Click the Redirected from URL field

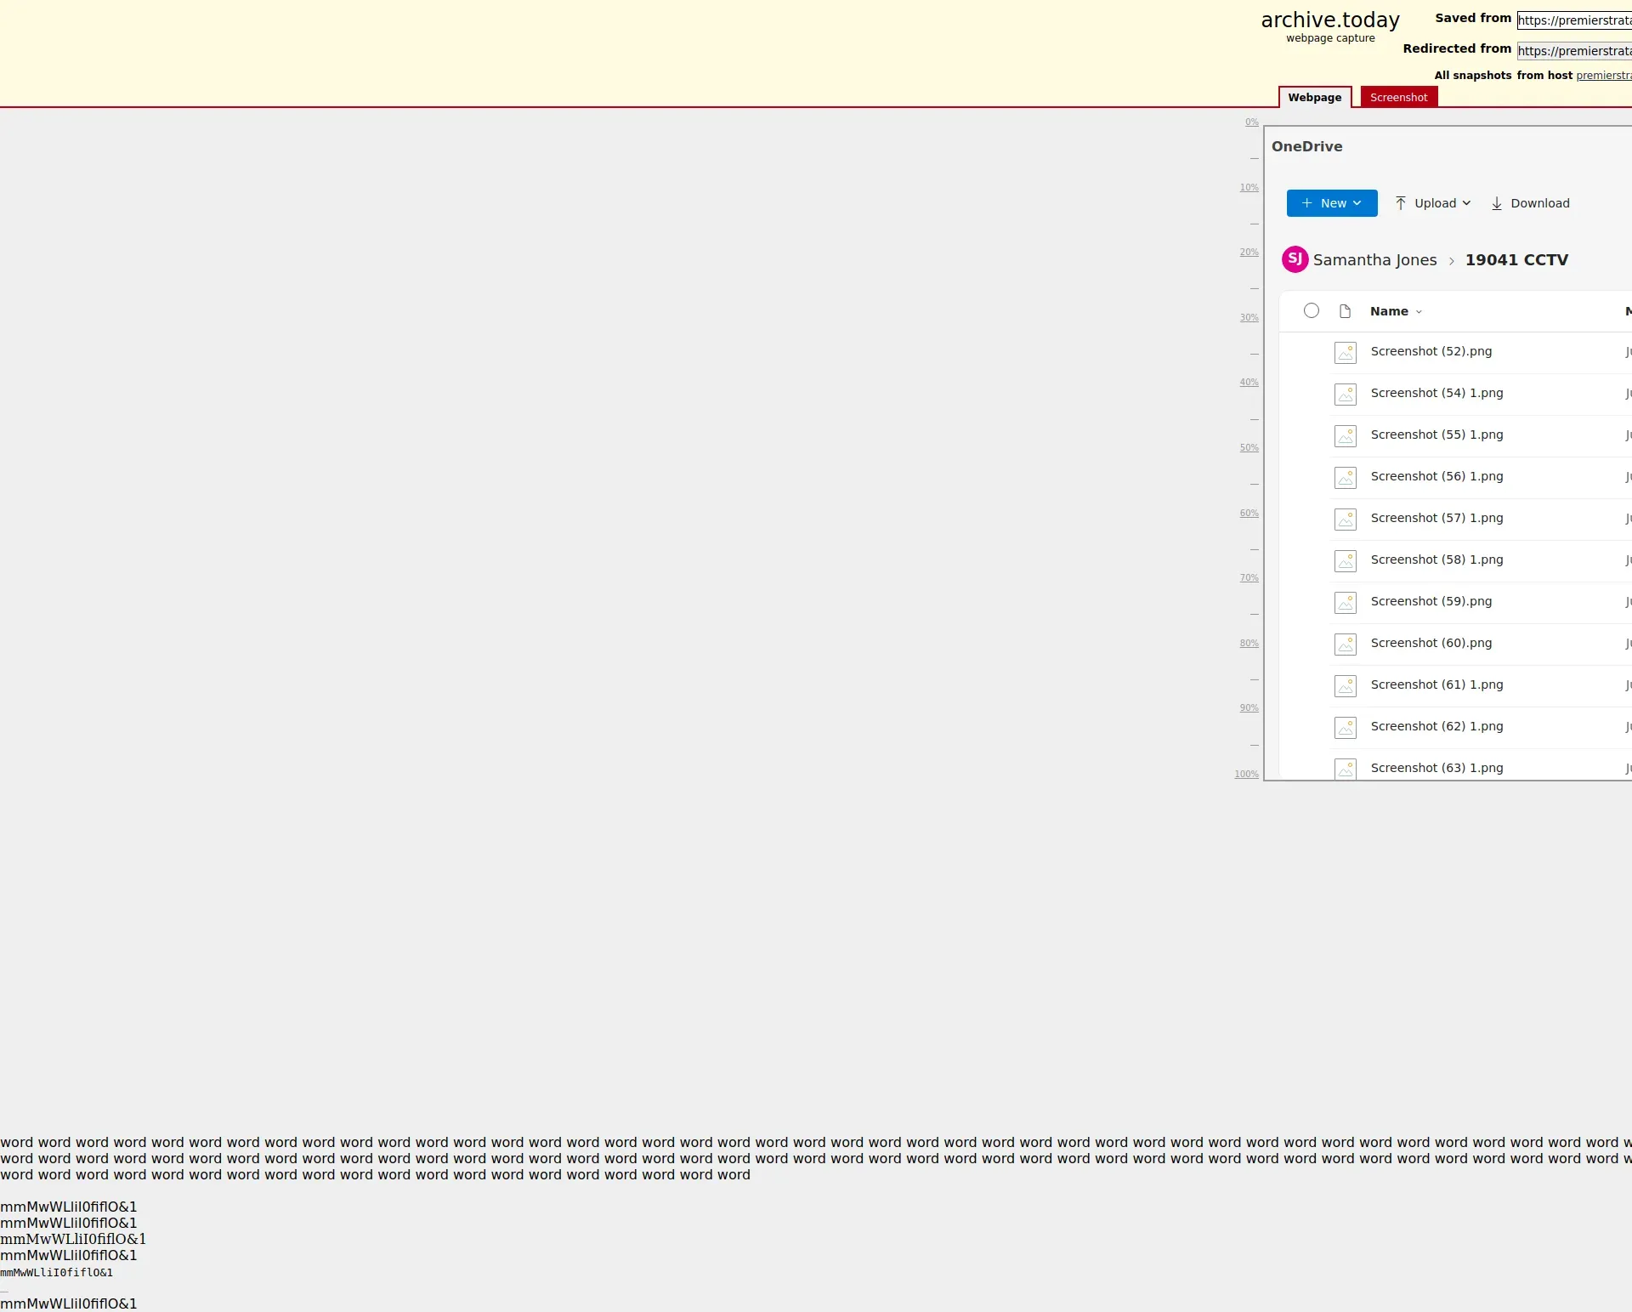(x=1573, y=51)
